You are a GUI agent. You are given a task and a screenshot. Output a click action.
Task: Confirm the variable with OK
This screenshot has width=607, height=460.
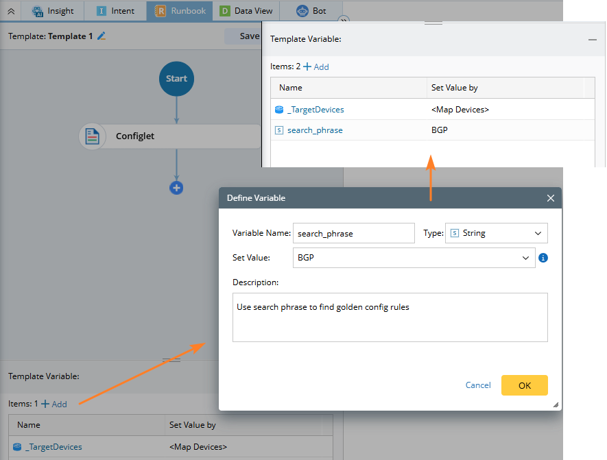coord(524,385)
